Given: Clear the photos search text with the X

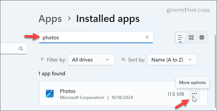Looking at the screenshot, I should [147, 37].
